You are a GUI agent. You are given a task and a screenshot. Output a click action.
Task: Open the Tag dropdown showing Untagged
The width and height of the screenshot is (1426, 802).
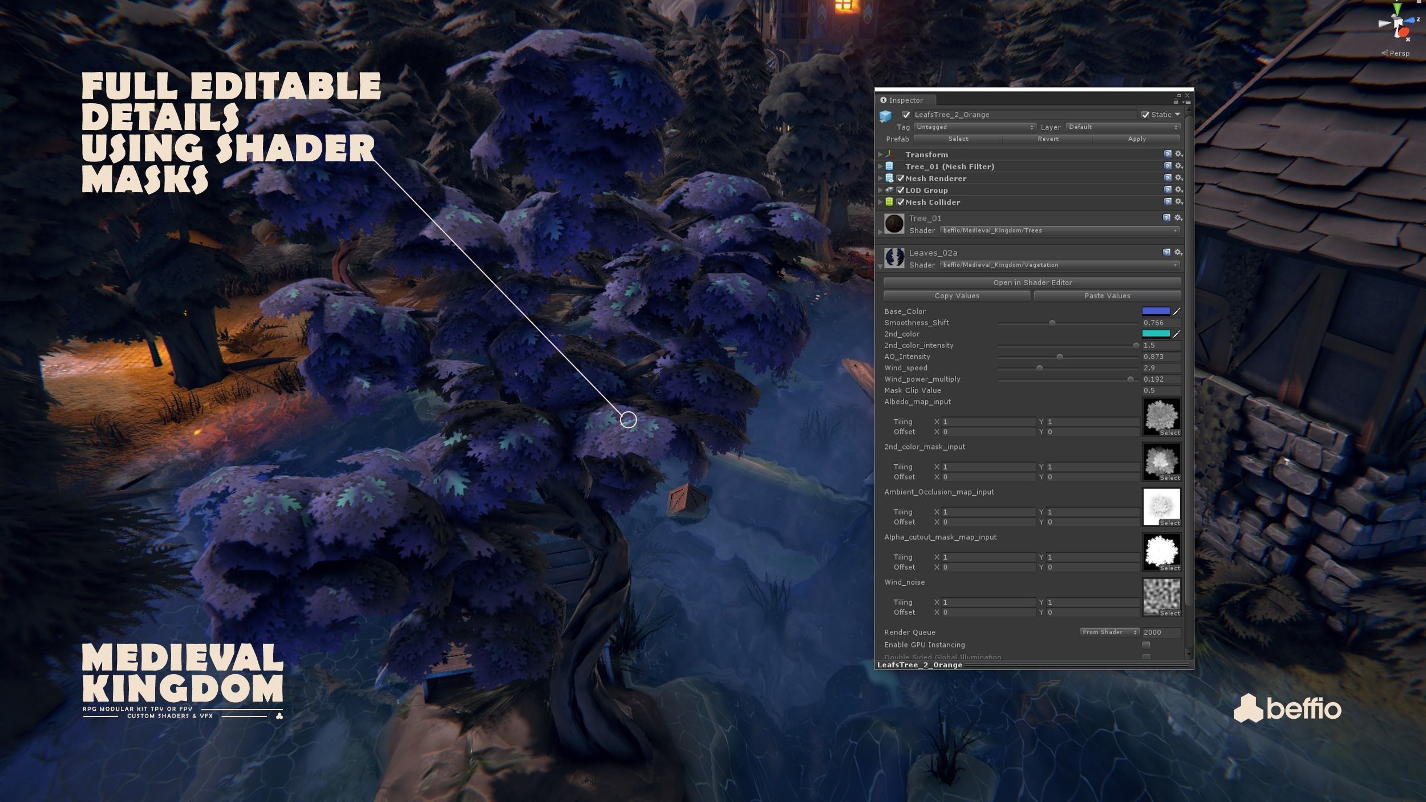coord(975,127)
